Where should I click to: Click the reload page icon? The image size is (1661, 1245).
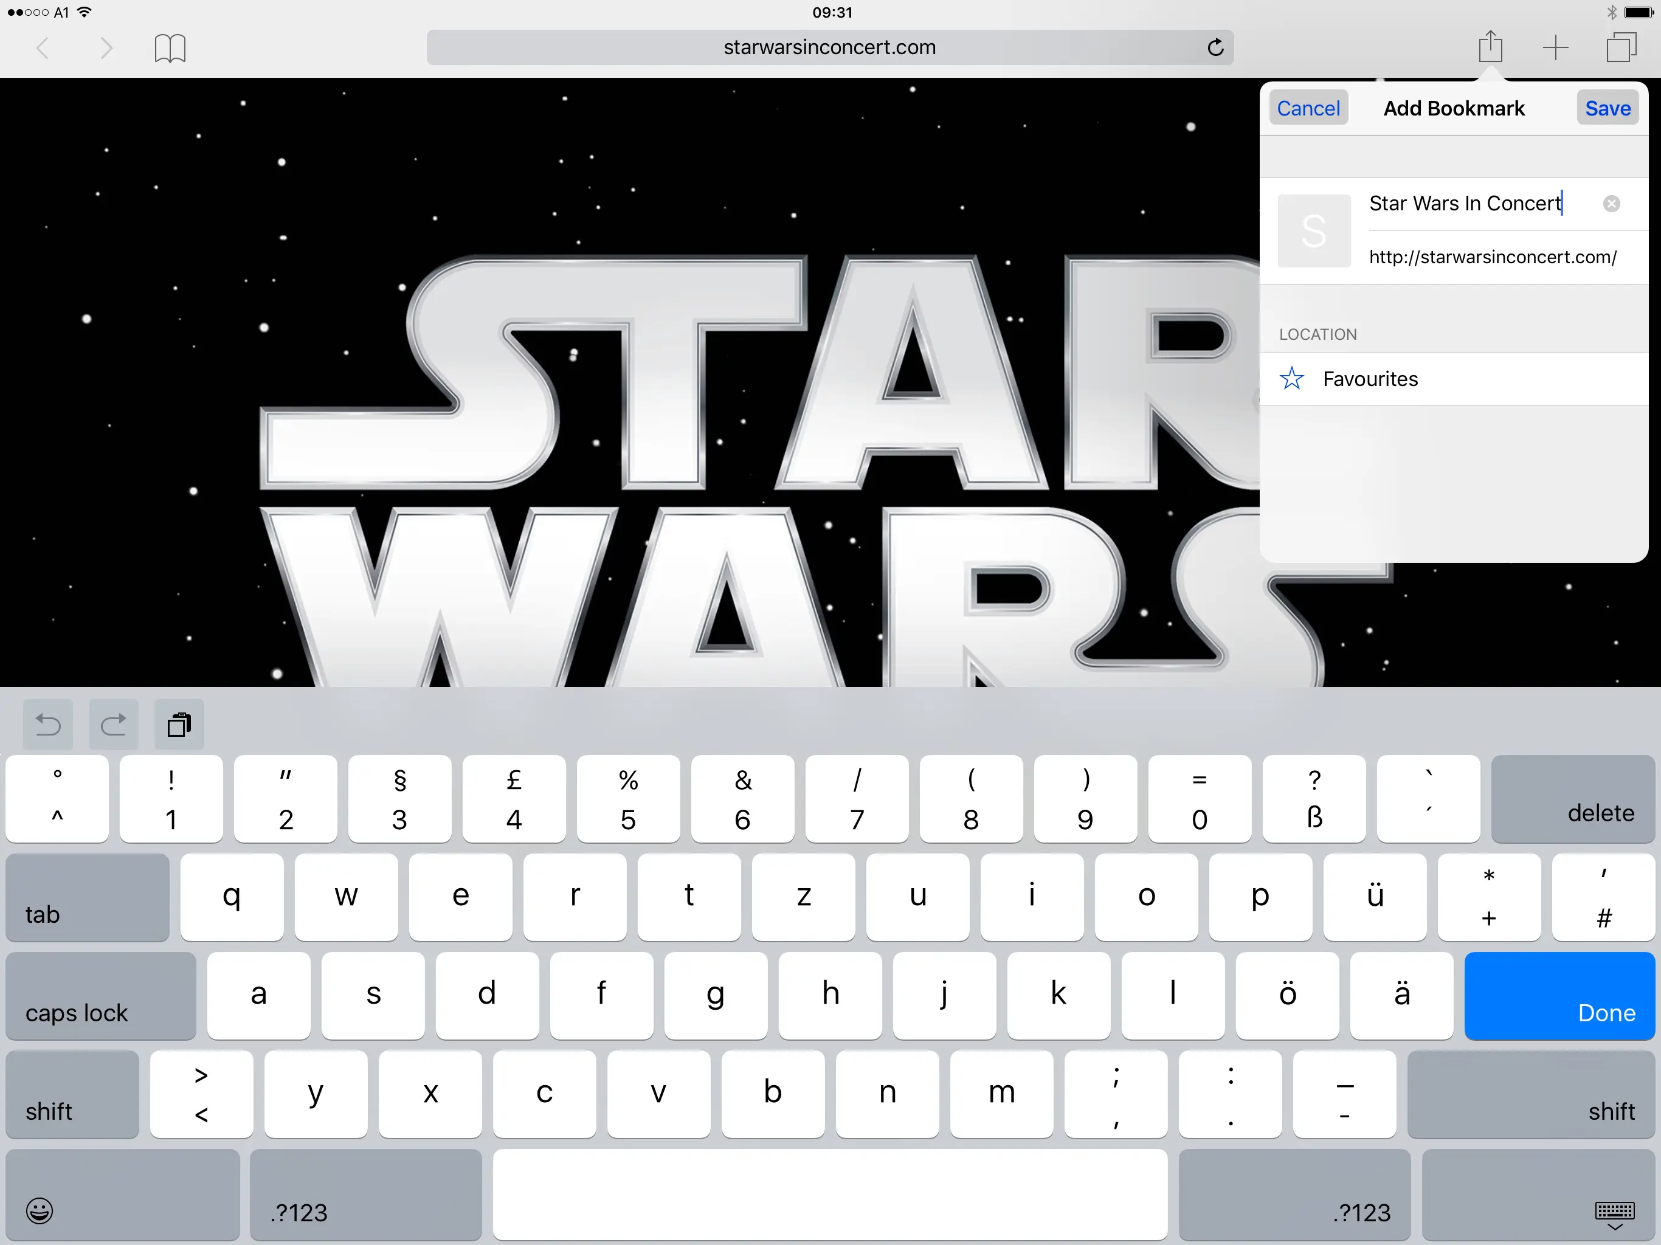pos(1215,48)
